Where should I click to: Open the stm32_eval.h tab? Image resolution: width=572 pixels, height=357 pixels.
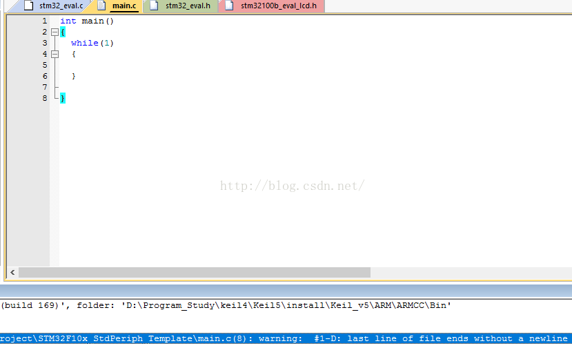click(x=181, y=6)
